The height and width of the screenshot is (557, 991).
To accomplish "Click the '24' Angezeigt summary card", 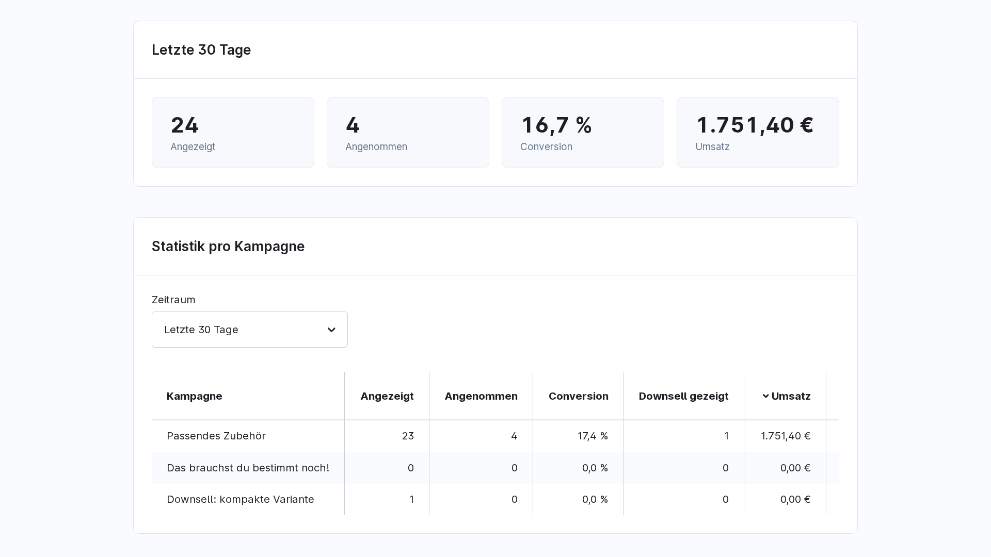I will 233,133.
